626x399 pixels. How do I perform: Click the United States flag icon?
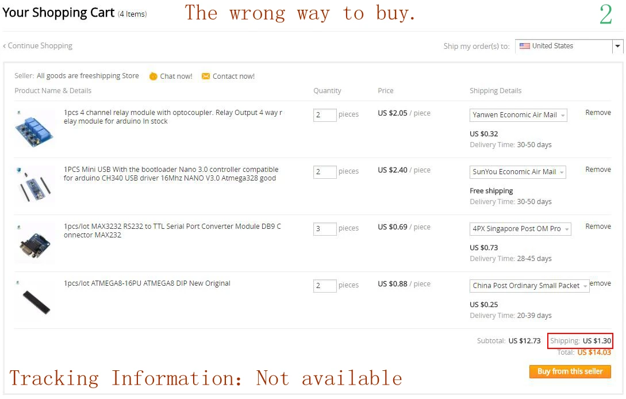tap(525, 46)
